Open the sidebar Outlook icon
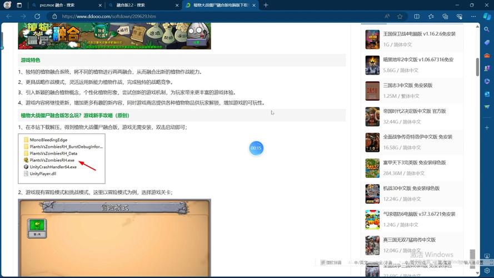494x278 pixels. point(487,94)
